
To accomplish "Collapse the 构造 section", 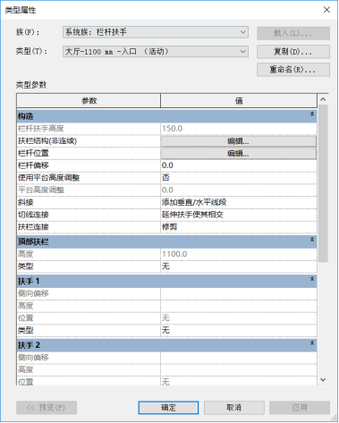I will click(x=312, y=114).
